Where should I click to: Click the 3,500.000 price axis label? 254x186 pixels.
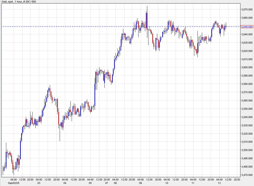tap(247, 150)
